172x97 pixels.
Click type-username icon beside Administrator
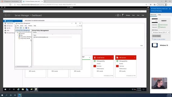coord(159,25)
